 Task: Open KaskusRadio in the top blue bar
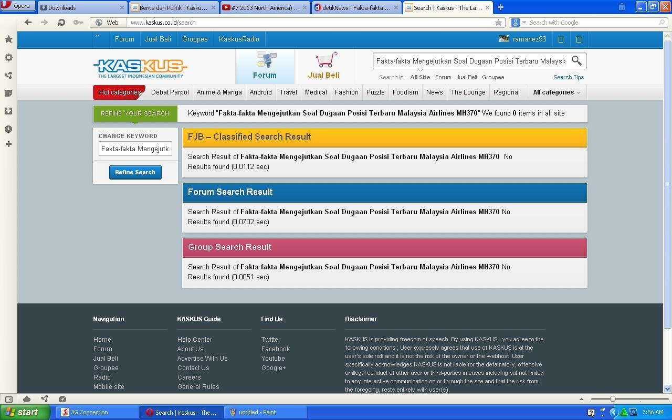click(239, 39)
